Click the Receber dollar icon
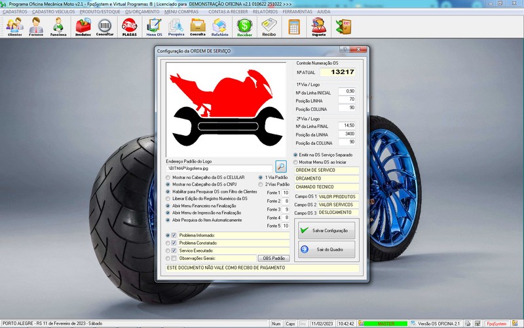This screenshot has width=524, height=328. (x=244, y=27)
